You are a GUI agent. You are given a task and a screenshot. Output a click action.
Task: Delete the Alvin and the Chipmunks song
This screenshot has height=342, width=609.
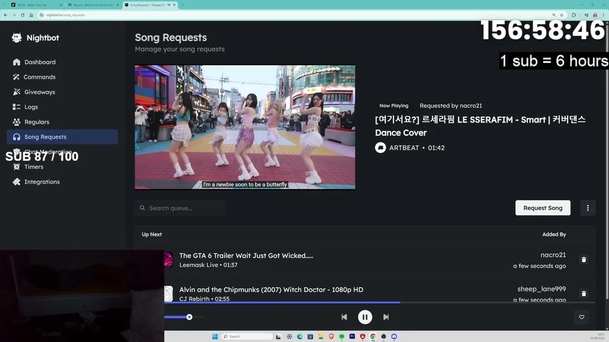tap(584, 294)
